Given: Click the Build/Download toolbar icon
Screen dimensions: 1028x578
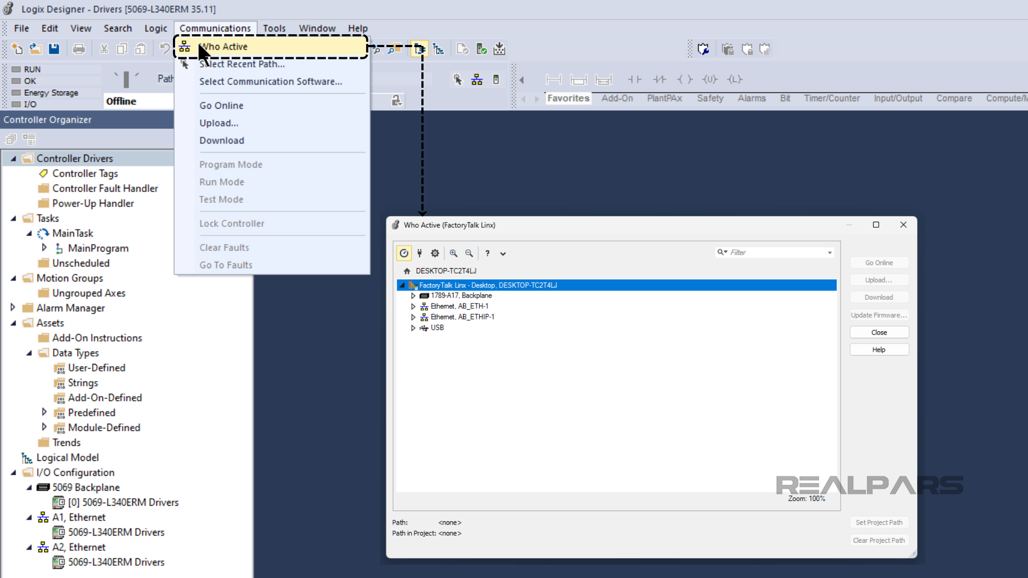Looking at the screenshot, I should click(500, 49).
